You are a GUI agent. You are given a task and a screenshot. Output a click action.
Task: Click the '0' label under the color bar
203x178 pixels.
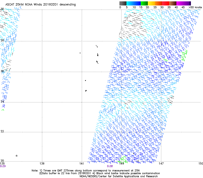pos(120,7)
